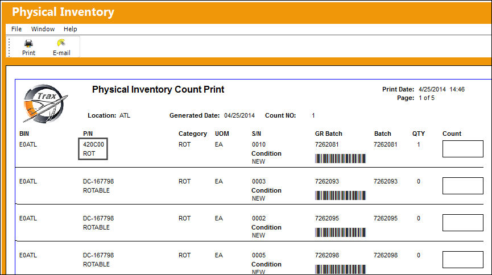Click the Print Date value 4/25/2014
The height and width of the screenshot is (275, 492).
[432, 89]
